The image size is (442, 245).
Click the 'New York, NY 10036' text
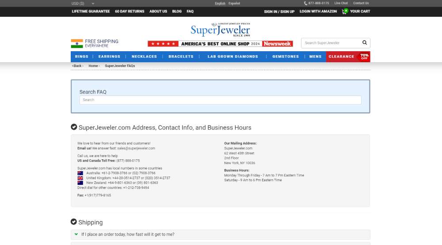click(x=240, y=163)
